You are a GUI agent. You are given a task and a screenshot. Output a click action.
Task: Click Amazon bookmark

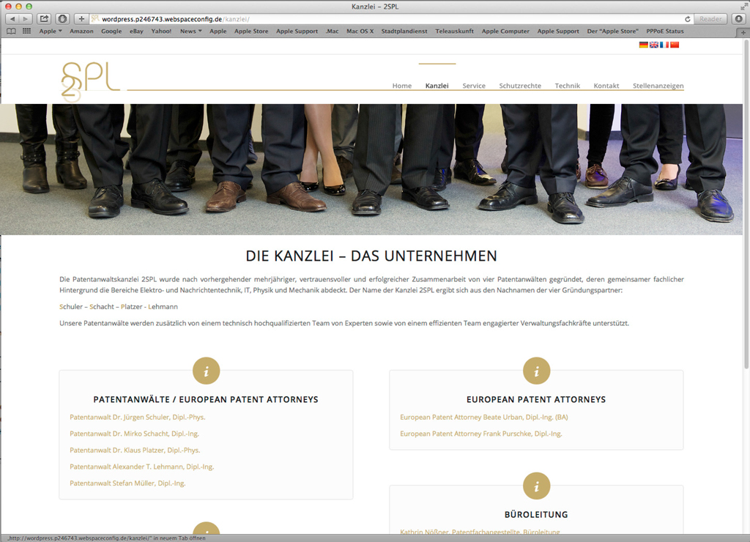point(81,31)
